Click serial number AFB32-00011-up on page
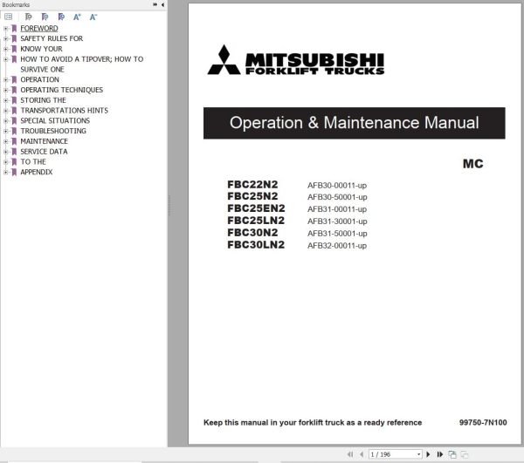Image resolution: width=524 pixels, height=463 pixels. (x=337, y=246)
